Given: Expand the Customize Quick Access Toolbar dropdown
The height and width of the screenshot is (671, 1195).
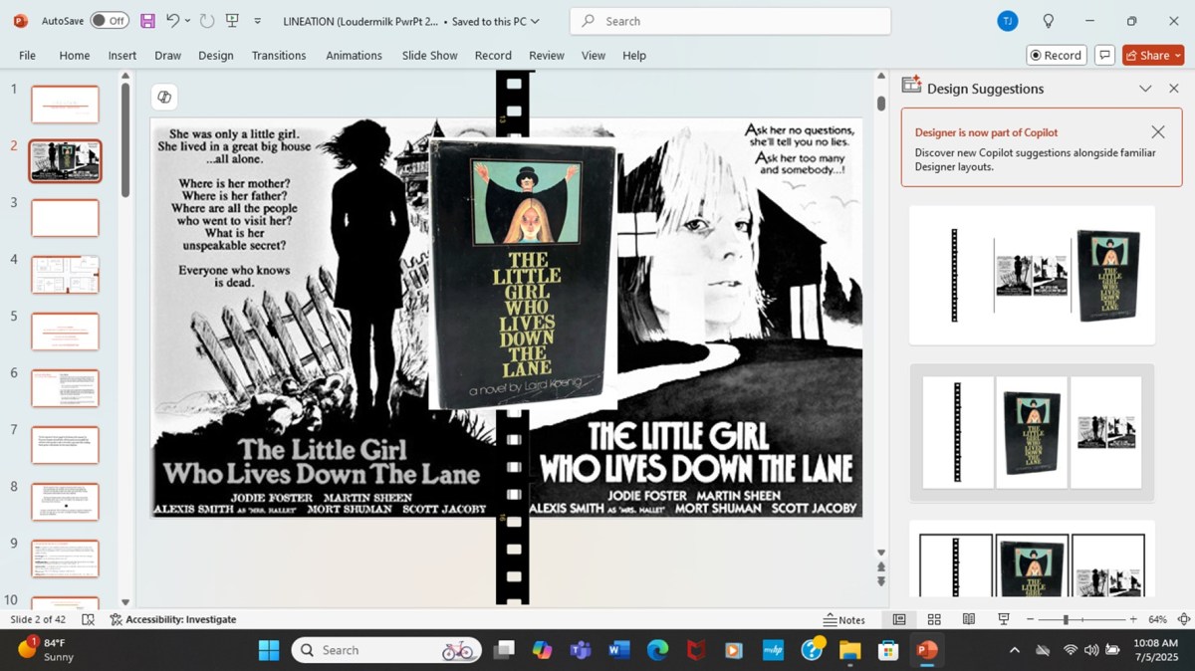Looking at the screenshot, I should 258,21.
